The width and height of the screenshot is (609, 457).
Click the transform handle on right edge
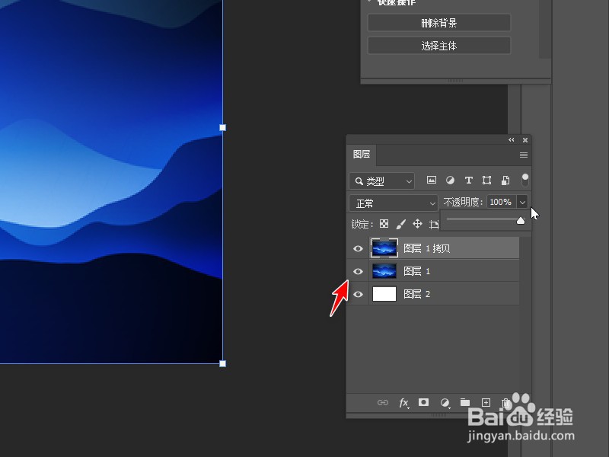pos(222,127)
